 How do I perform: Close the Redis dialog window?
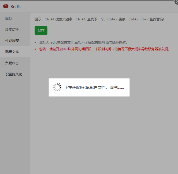pos(176,2)
